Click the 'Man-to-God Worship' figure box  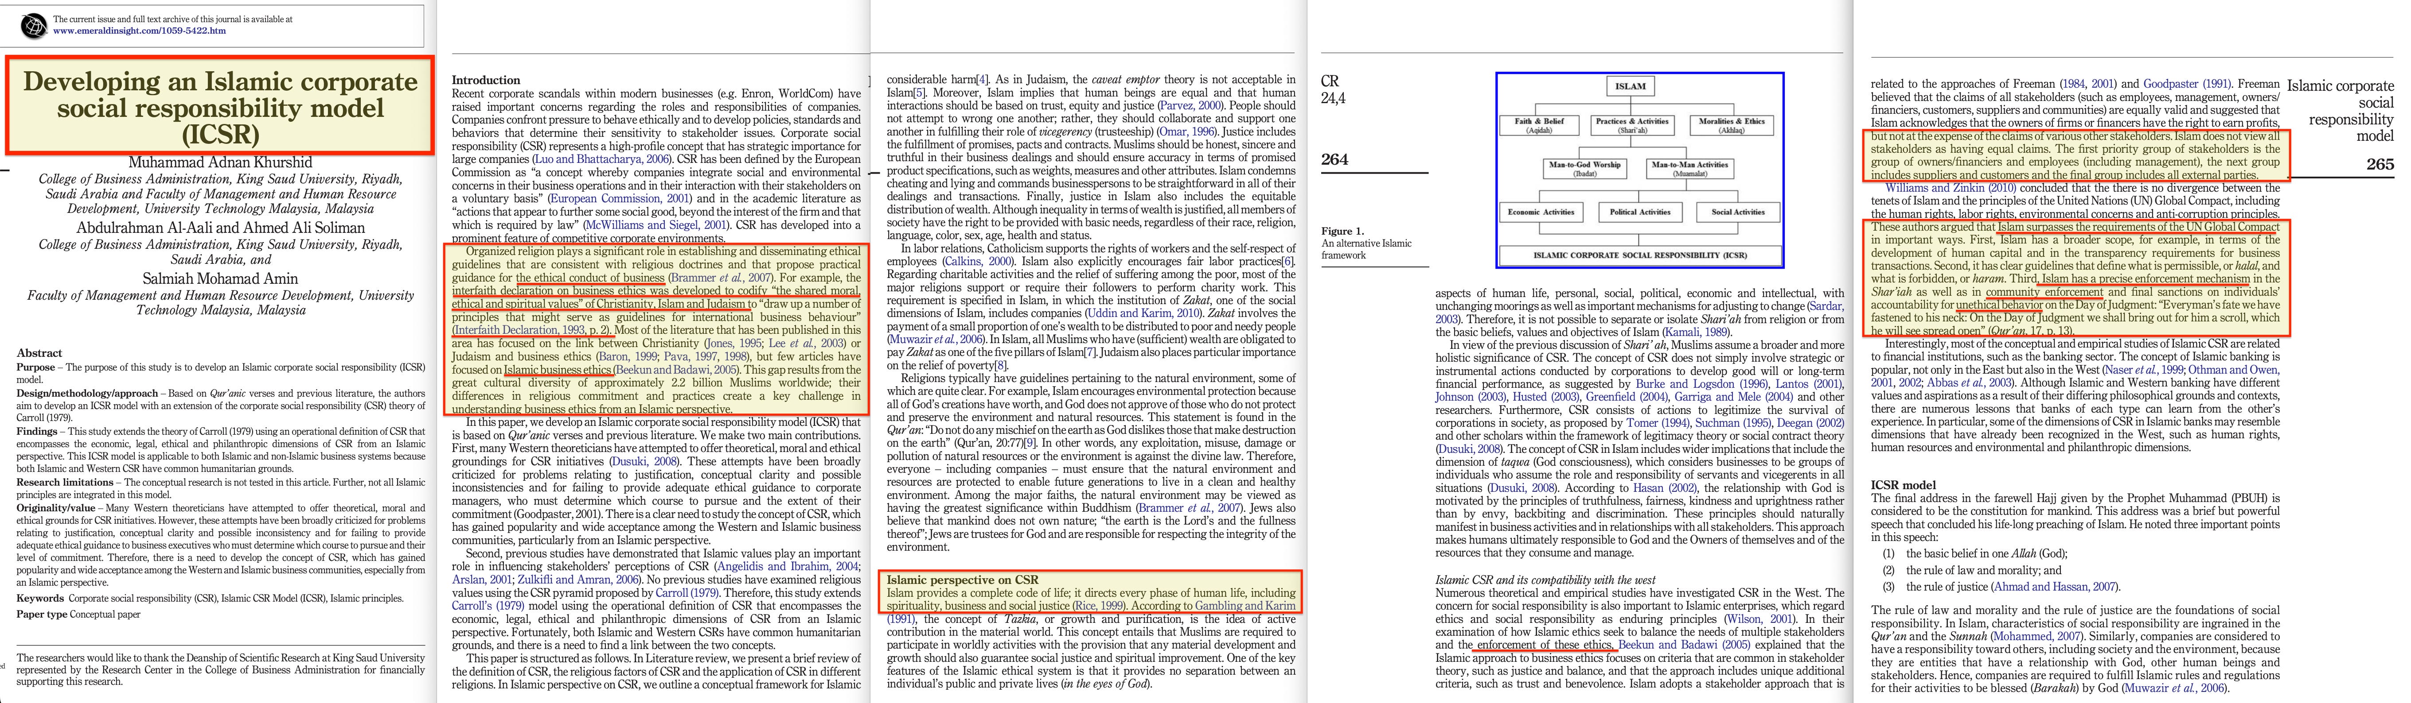1584,168
